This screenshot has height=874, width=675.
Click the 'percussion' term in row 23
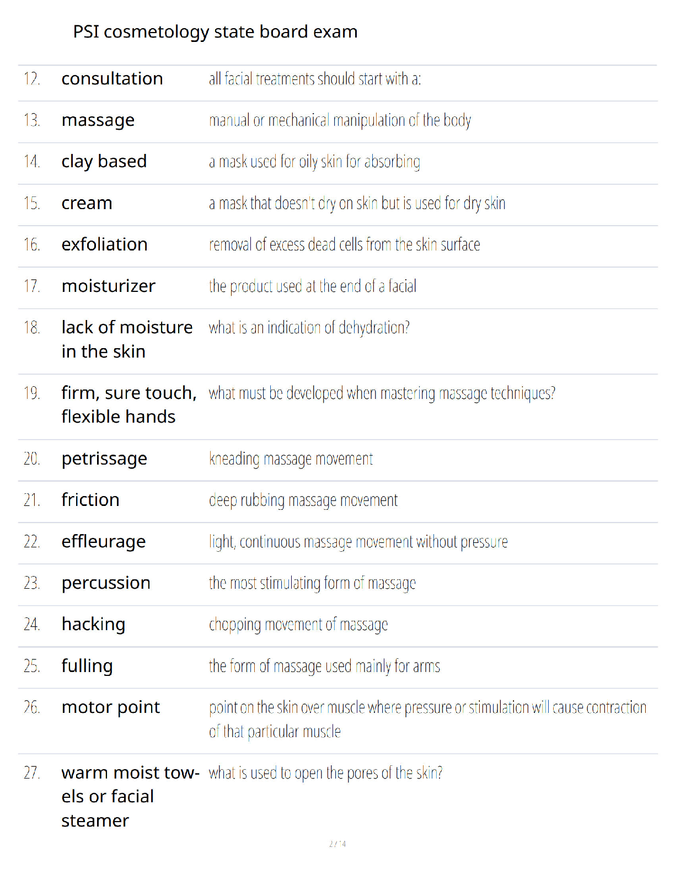pyautogui.click(x=106, y=583)
